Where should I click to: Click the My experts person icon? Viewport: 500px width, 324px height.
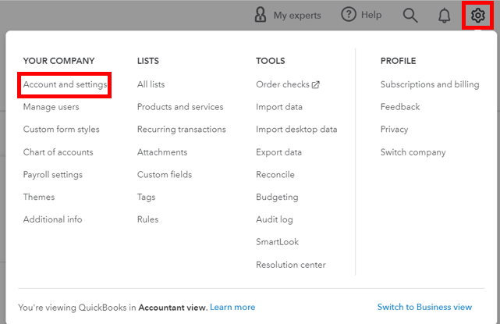tap(261, 16)
